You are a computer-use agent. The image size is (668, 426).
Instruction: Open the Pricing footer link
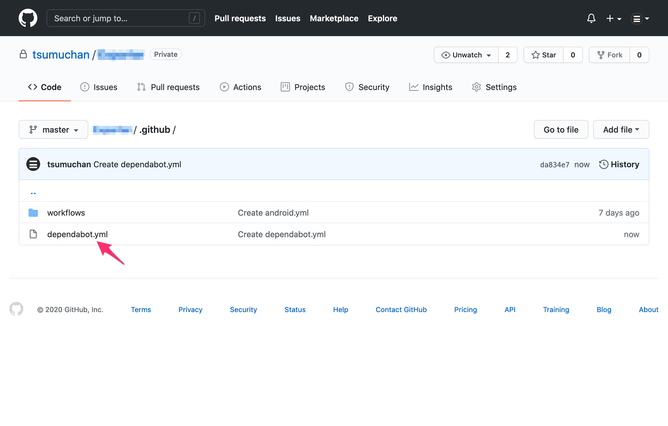click(465, 309)
